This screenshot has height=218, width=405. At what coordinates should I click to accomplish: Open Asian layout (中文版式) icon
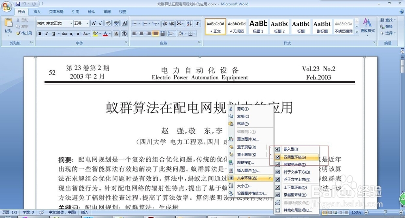click(x=179, y=24)
